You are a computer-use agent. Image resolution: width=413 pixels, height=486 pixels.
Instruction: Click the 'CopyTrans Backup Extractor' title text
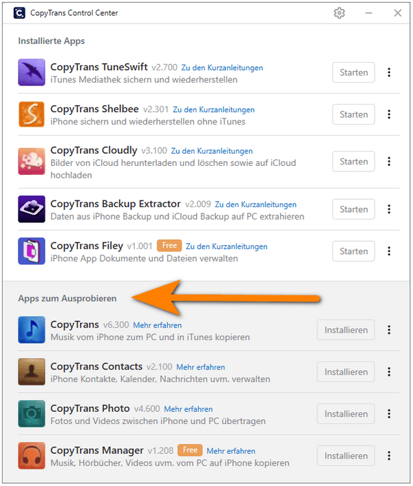pyautogui.click(x=115, y=204)
